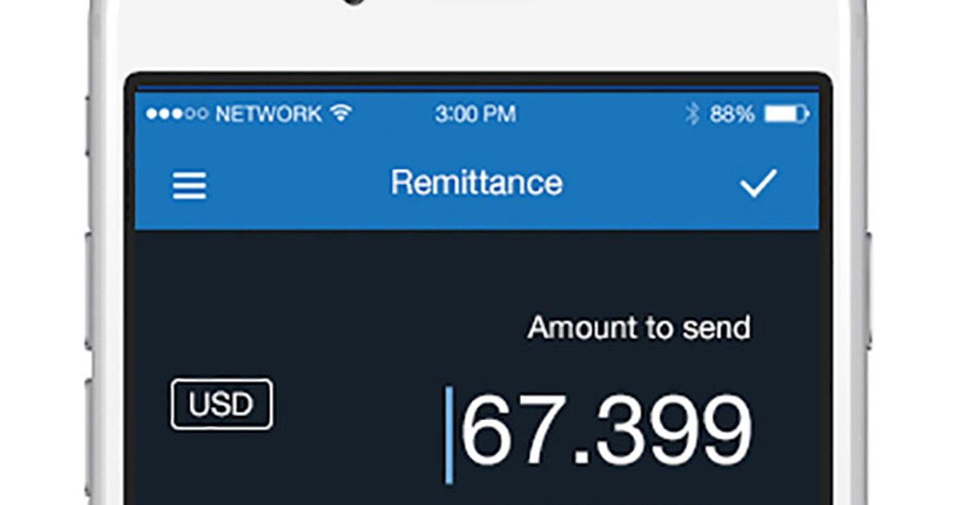Tap the checkmark to confirm remittance
Image resolution: width=963 pixels, height=505 pixels.
(x=758, y=184)
